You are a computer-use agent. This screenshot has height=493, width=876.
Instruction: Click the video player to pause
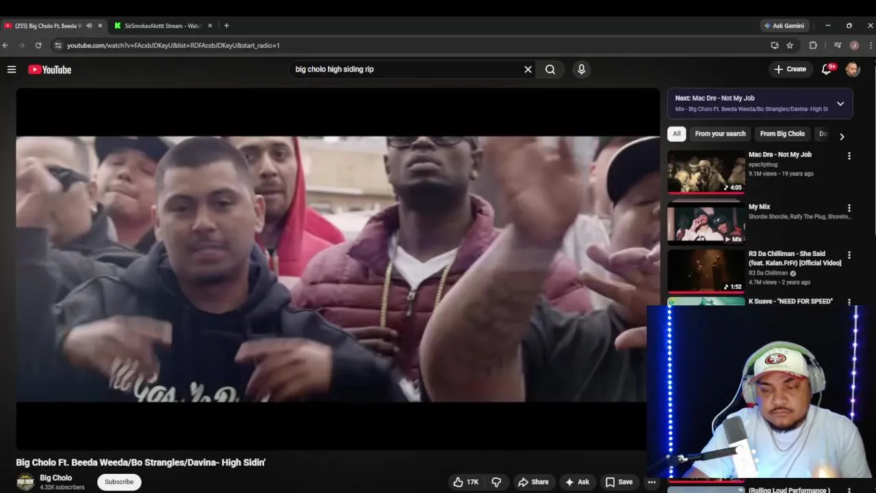click(338, 269)
